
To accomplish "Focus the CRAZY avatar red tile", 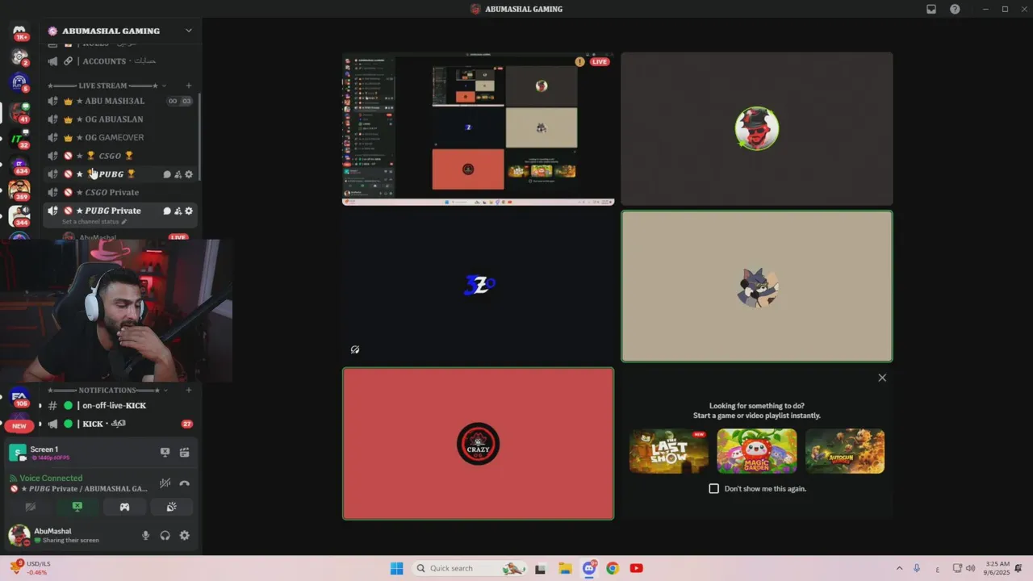I will [x=478, y=444].
